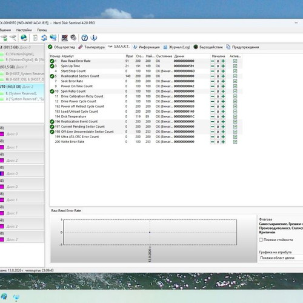Open the disk test toolbar icon with green check
Image resolution: width=303 pixels, height=303 pixels.
tap(4, 38)
